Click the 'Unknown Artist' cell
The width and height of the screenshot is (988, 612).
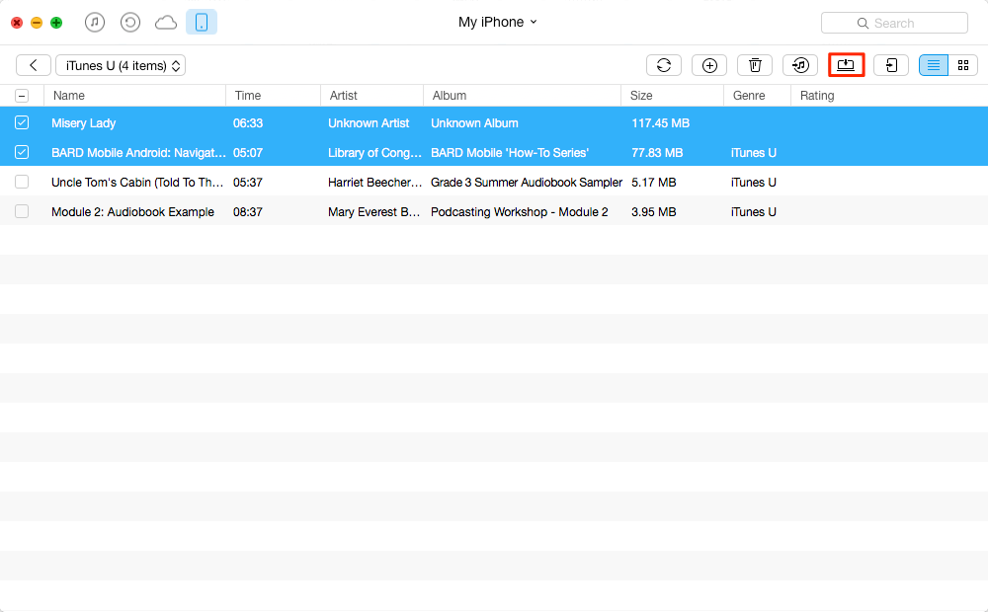(369, 123)
